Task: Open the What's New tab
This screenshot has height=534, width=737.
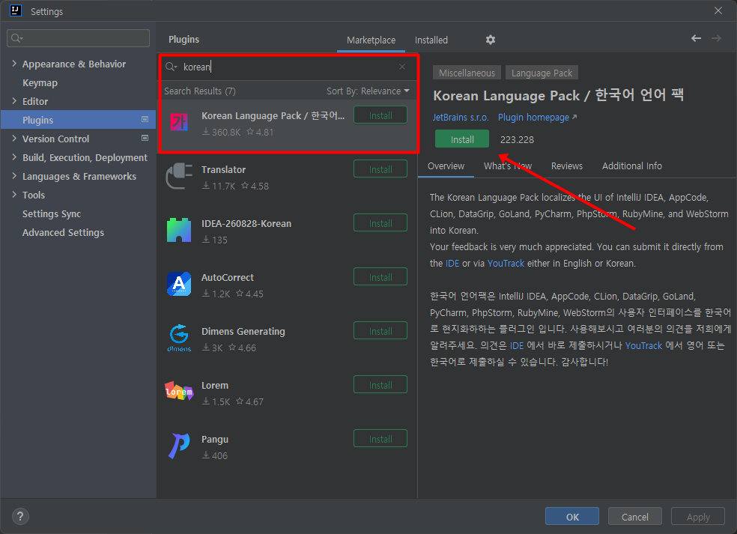Action: [x=508, y=166]
